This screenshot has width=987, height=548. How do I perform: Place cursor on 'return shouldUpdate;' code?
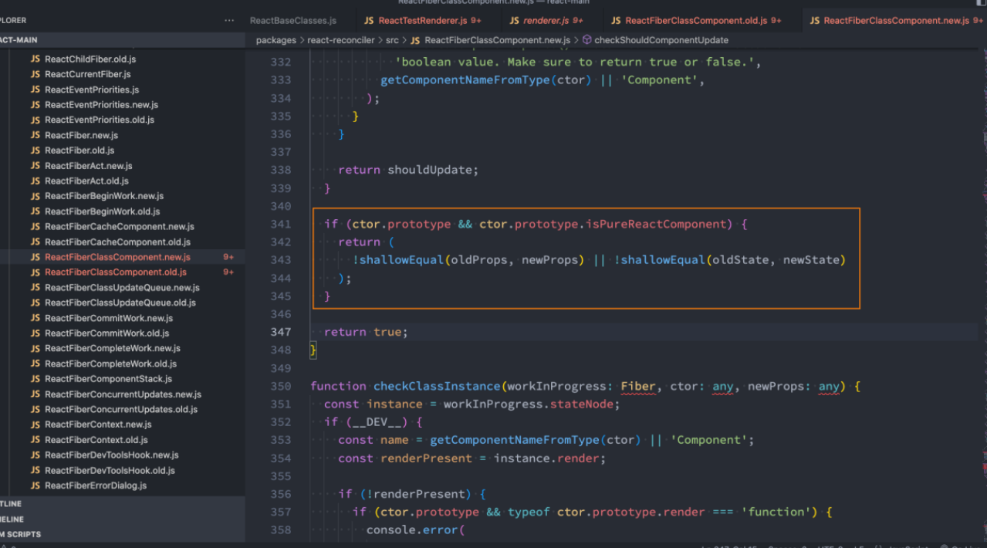pos(408,170)
